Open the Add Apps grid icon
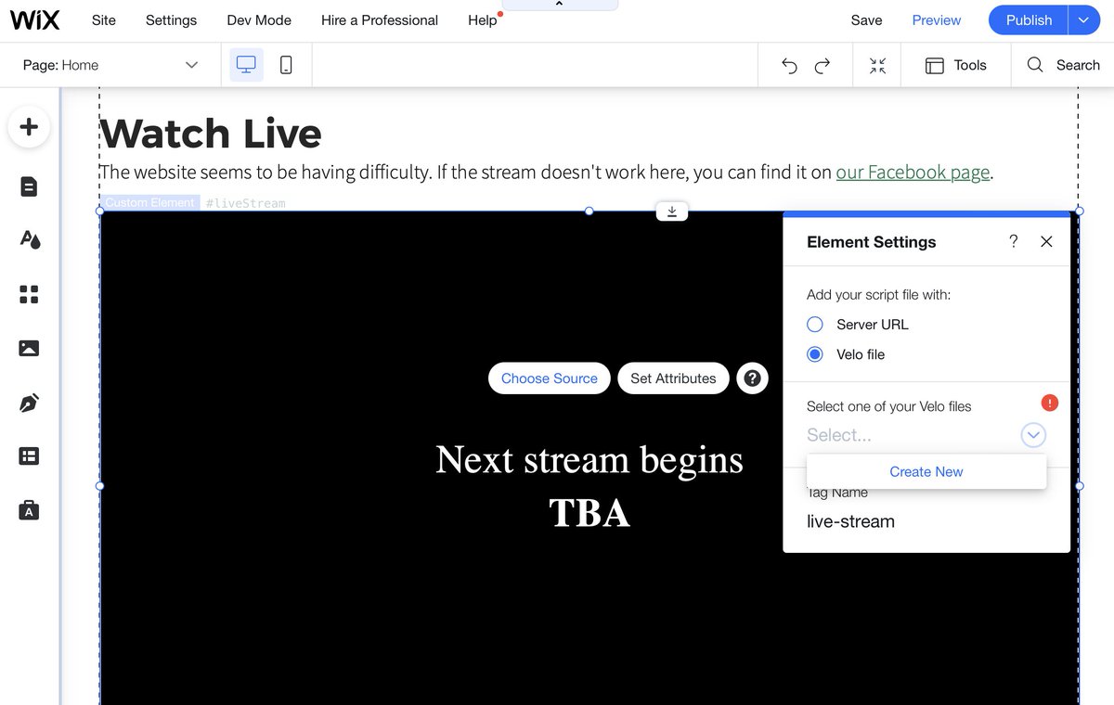This screenshot has width=1114, height=705. pos(29,294)
